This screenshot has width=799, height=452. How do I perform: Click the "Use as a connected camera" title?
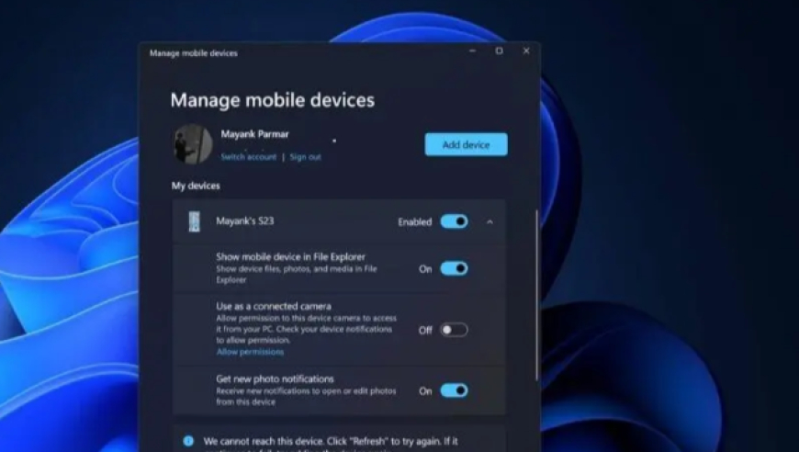(x=274, y=306)
